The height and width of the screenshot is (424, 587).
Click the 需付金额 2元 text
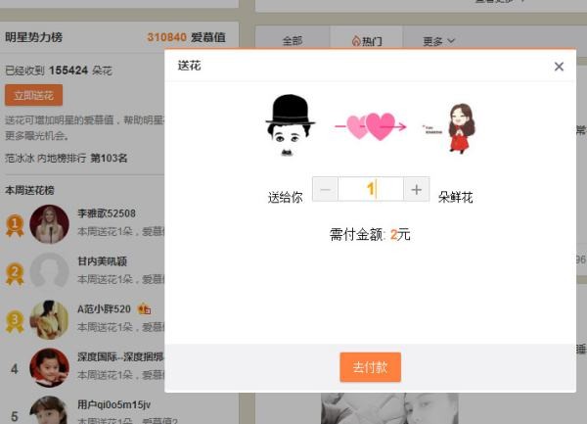(x=370, y=235)
